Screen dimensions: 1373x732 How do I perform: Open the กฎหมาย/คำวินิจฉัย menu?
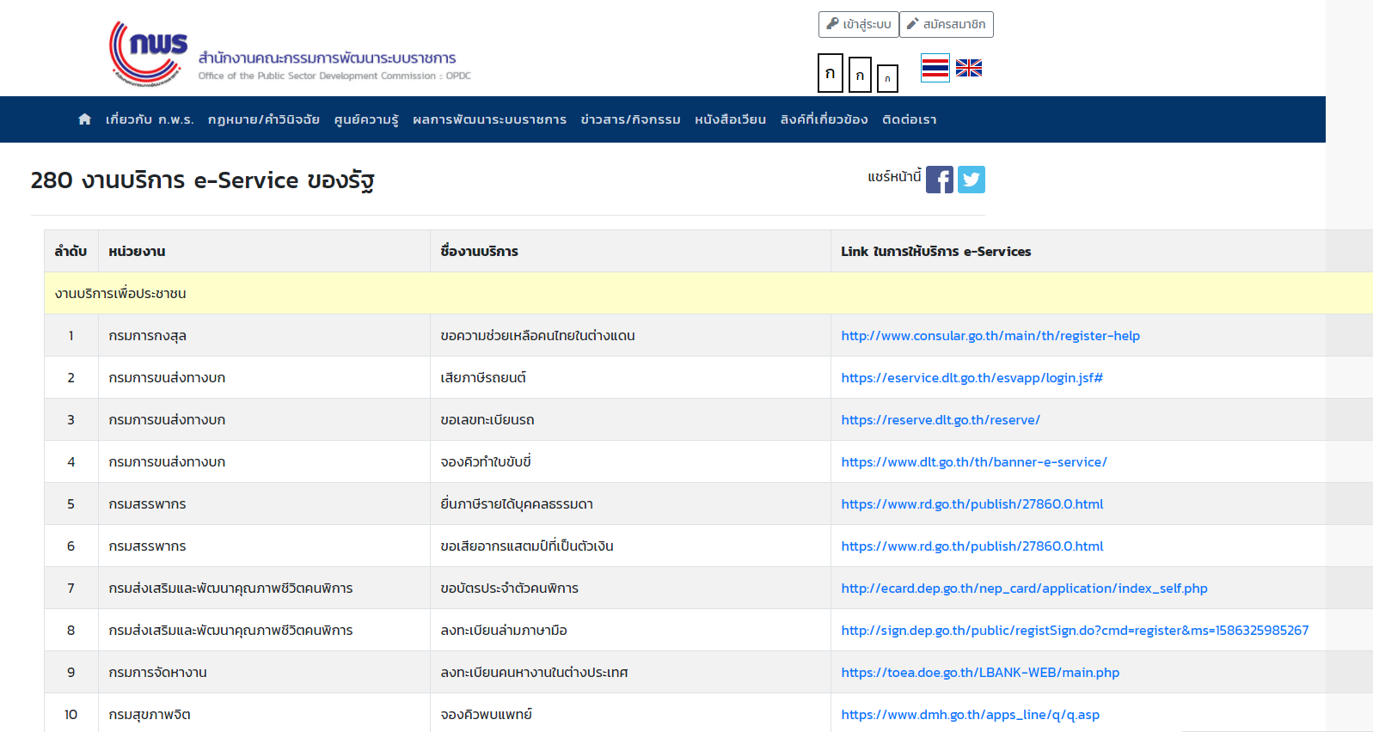264,119
